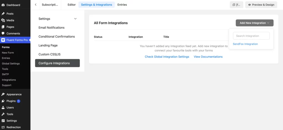Open Media library icon
Image resolution: width=283 pixels, height=130 pixels.
tap(3, 20)
